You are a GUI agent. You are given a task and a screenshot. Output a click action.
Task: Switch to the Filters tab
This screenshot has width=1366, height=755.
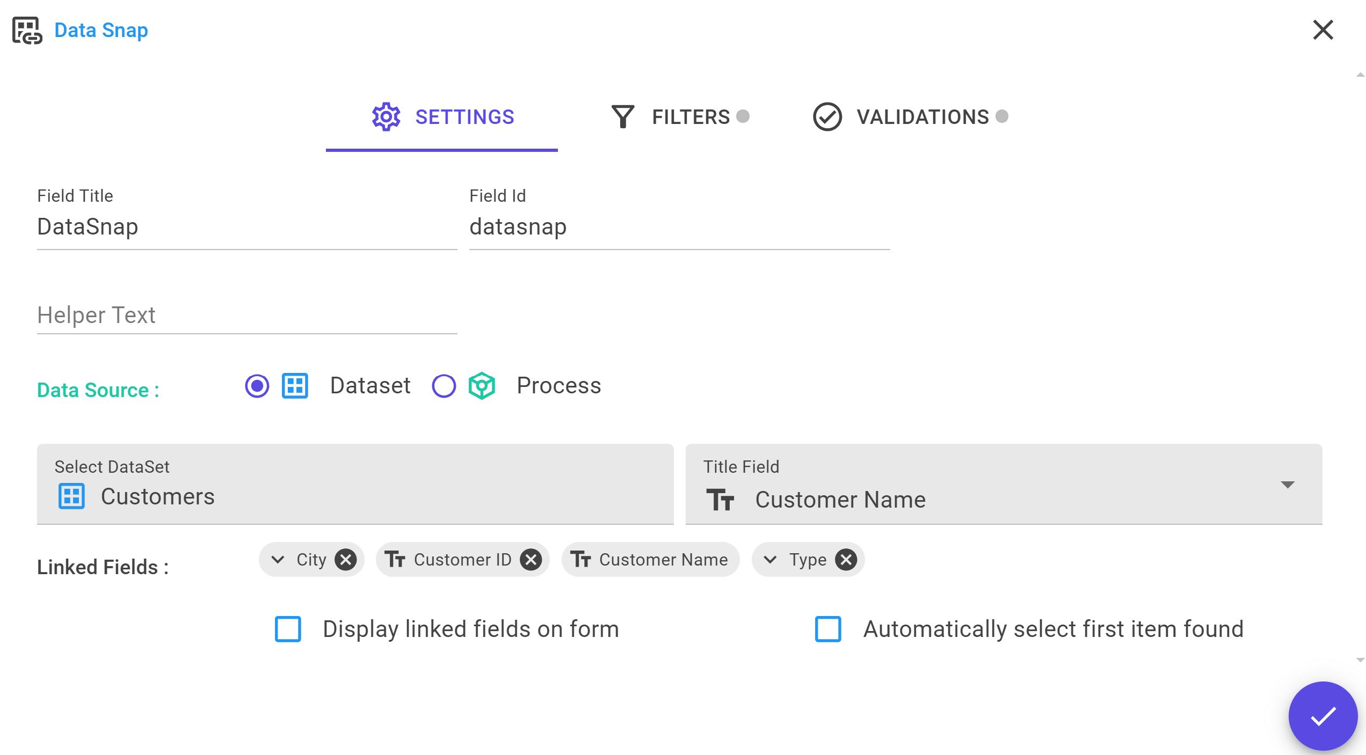pos(680,117)
